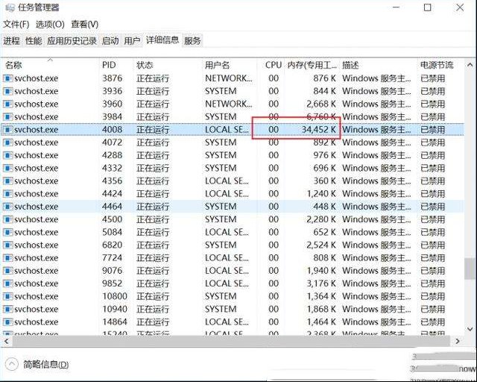Click icon of svchost.exe with PID 10800
This screenshot has width=477, height=382.
pyautogui.click(x=8, y=296)
